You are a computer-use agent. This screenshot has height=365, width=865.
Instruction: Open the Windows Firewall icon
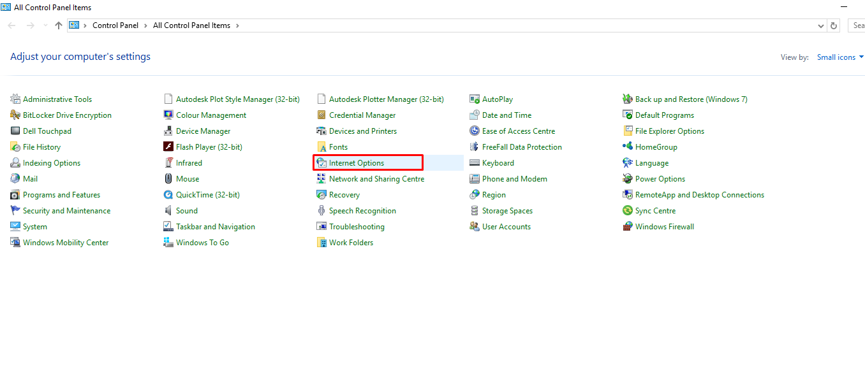[x=628, y=227]
